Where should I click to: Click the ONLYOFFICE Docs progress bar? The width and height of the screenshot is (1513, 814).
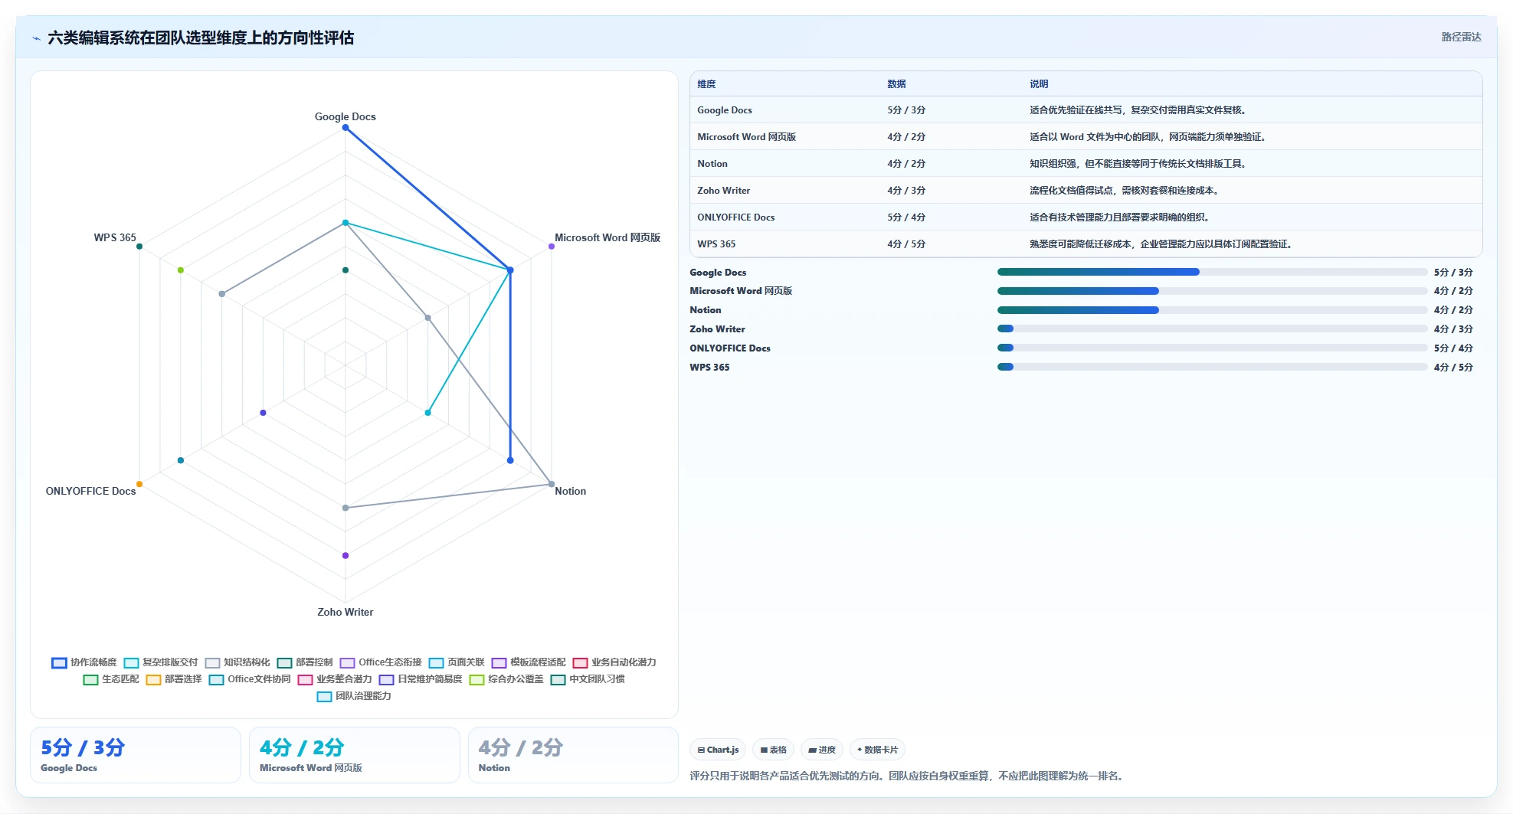pos(1212,348)
